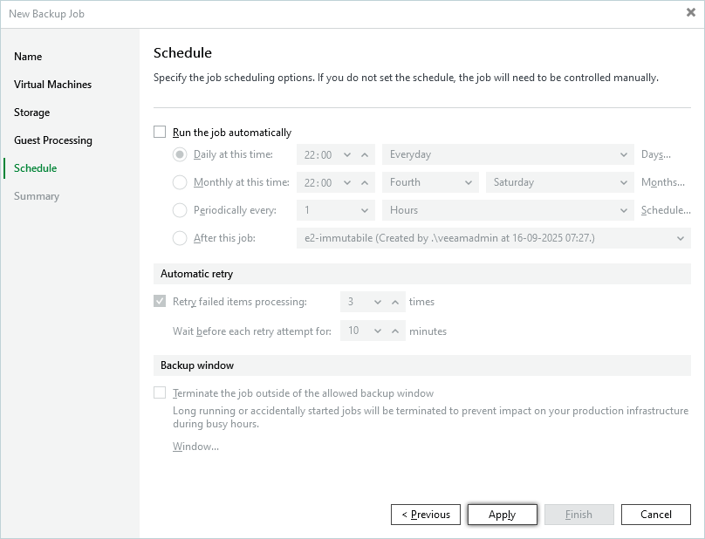Select Daily at this time option
Image resolution: width=705 pixels, height=539 pixels.
coord(180,154)
